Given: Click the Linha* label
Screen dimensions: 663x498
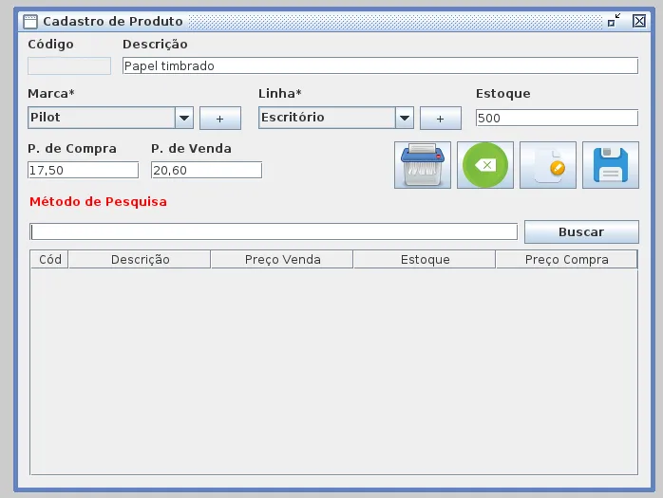Looking at the screenshot, I should pyautogui.click(x=280, y=93).
